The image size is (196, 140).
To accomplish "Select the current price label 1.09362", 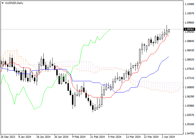I will 190,29.
